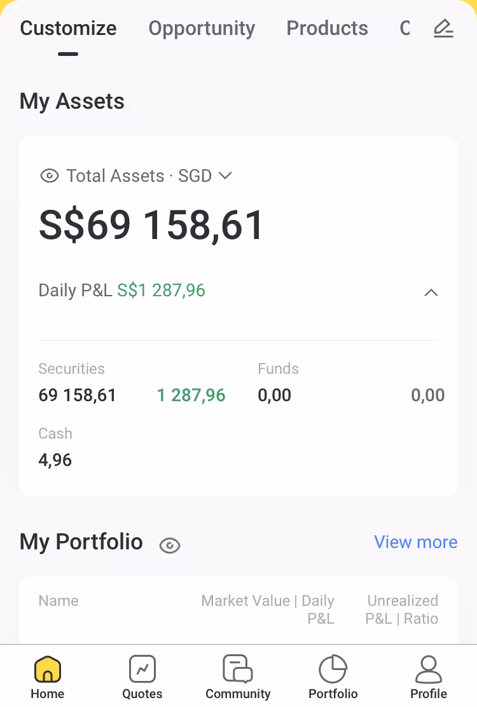
Task: Open the Profile person icon
Action: (428, 669)
